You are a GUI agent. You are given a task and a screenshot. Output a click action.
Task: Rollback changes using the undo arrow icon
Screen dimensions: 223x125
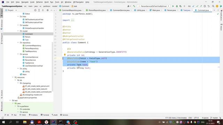[208, 6]
